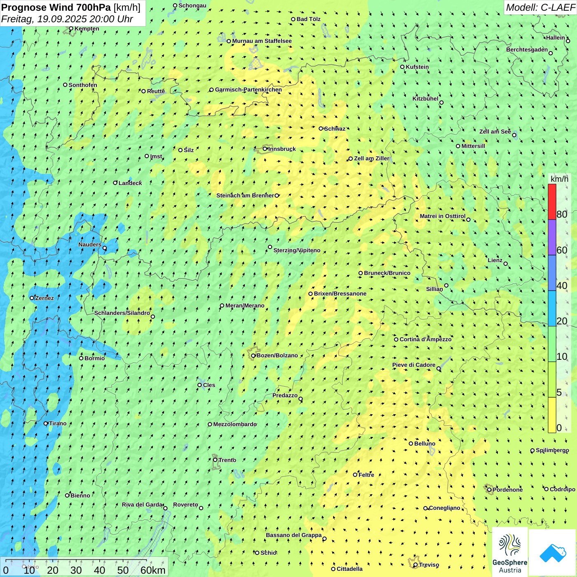Click the 'Meran/Merano' label

tap(245, 305)
